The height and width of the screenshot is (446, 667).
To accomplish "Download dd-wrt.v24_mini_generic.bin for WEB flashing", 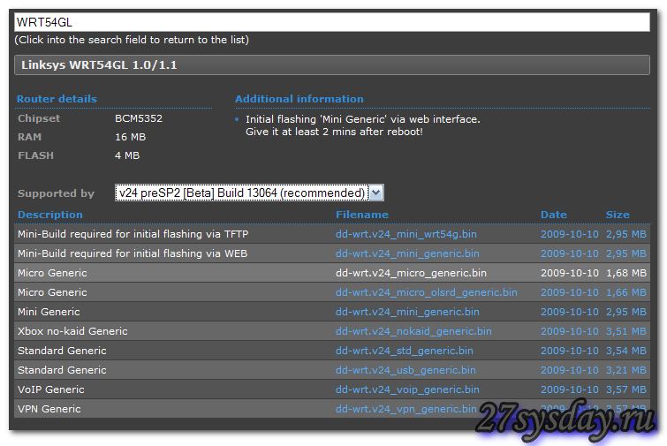I will coord(407,253).
